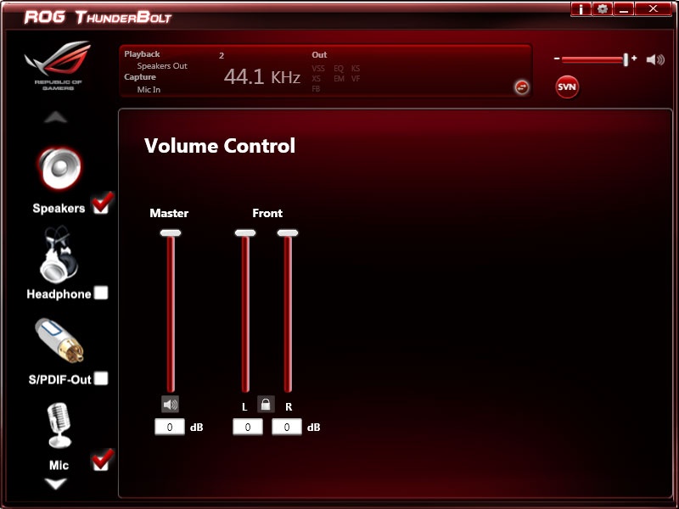Image resolution: width=679 pixels, height=509 pixels.
Task: Click the Master dB input field
Action: click(x=170, y=428)
